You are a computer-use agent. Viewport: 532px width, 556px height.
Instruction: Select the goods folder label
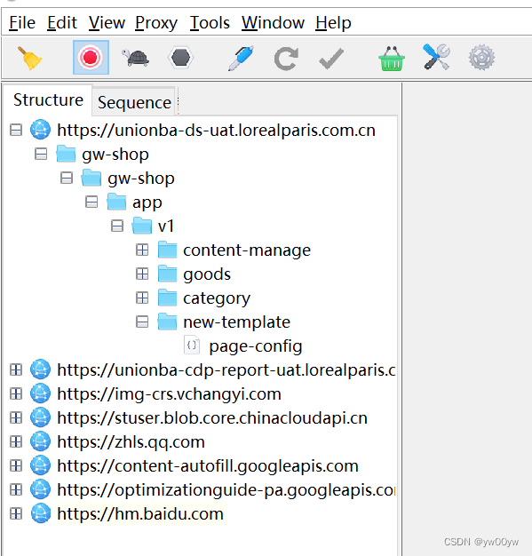[207, 274]
